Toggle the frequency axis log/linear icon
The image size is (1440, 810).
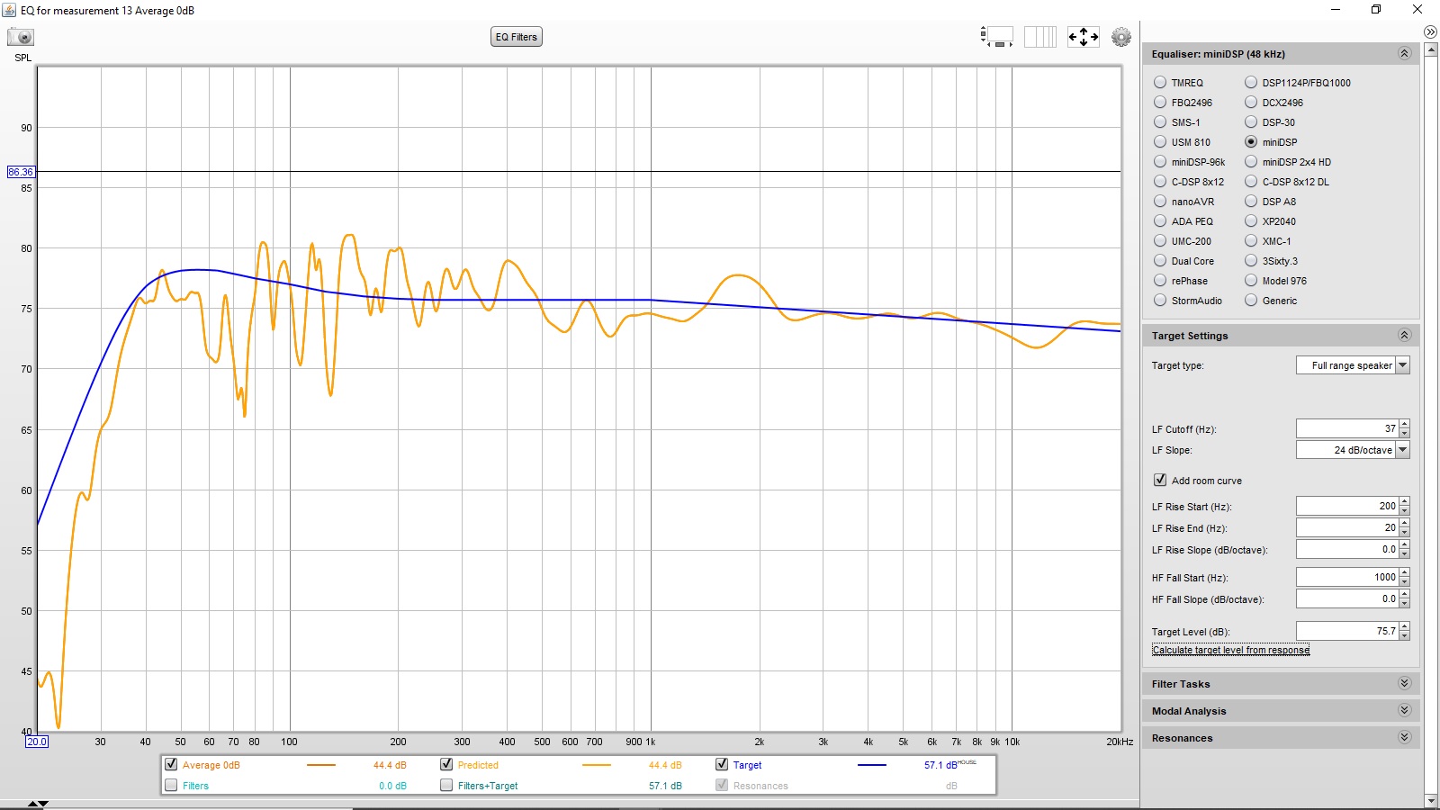click(1040, 37)
